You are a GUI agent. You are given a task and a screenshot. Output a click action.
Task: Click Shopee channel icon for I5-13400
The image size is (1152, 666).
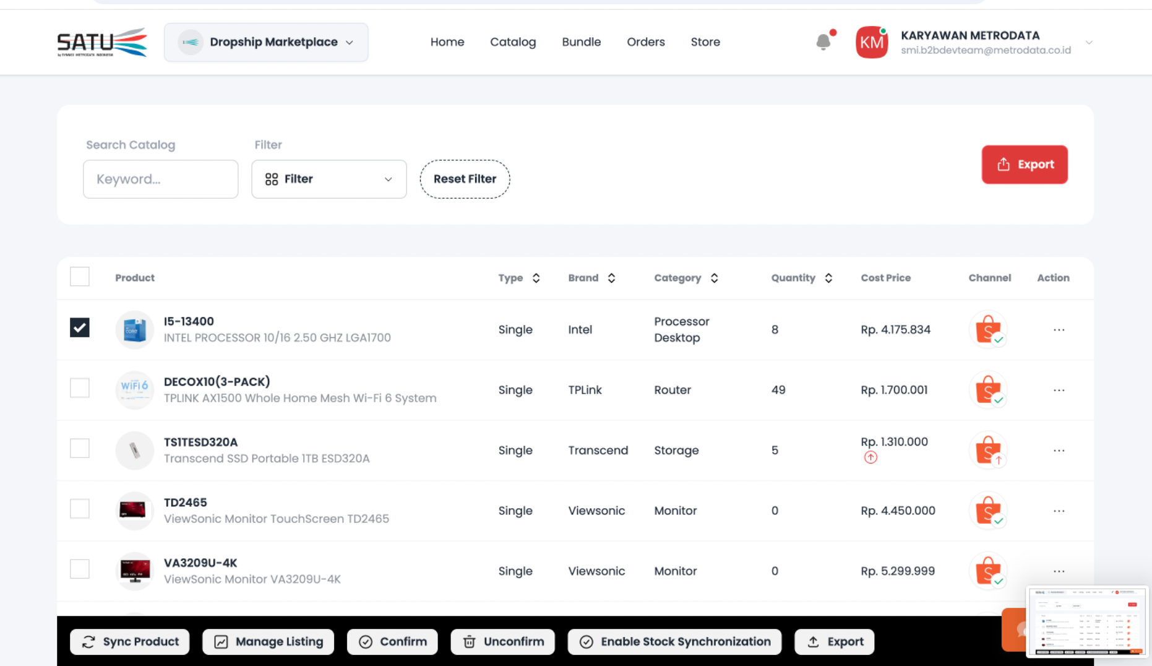pyautogui.click(x=988, y=330)
